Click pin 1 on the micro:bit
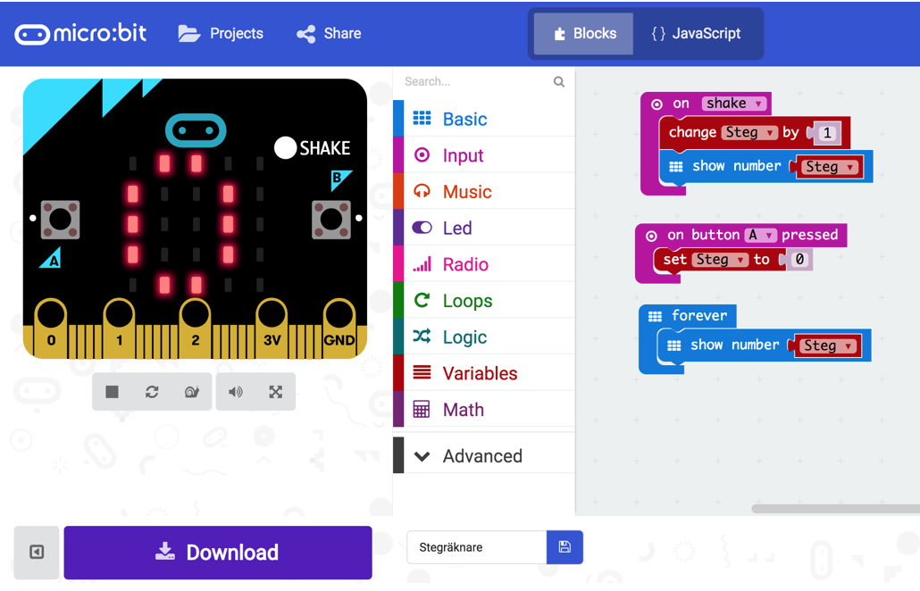The width and height of the screenshot is (920, 591). [x=120, y=327]
